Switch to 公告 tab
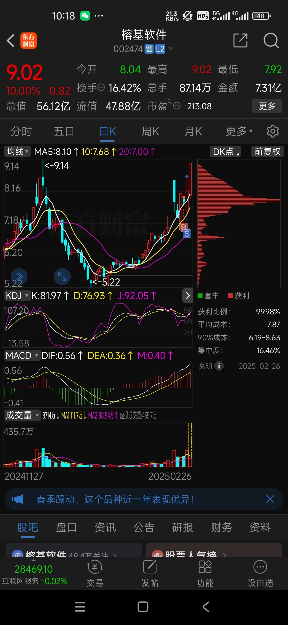Image resolution: width=288 pixels, height=625 pixels. 144,527
